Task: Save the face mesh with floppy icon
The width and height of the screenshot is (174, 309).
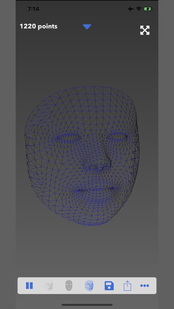Action: 109,286
